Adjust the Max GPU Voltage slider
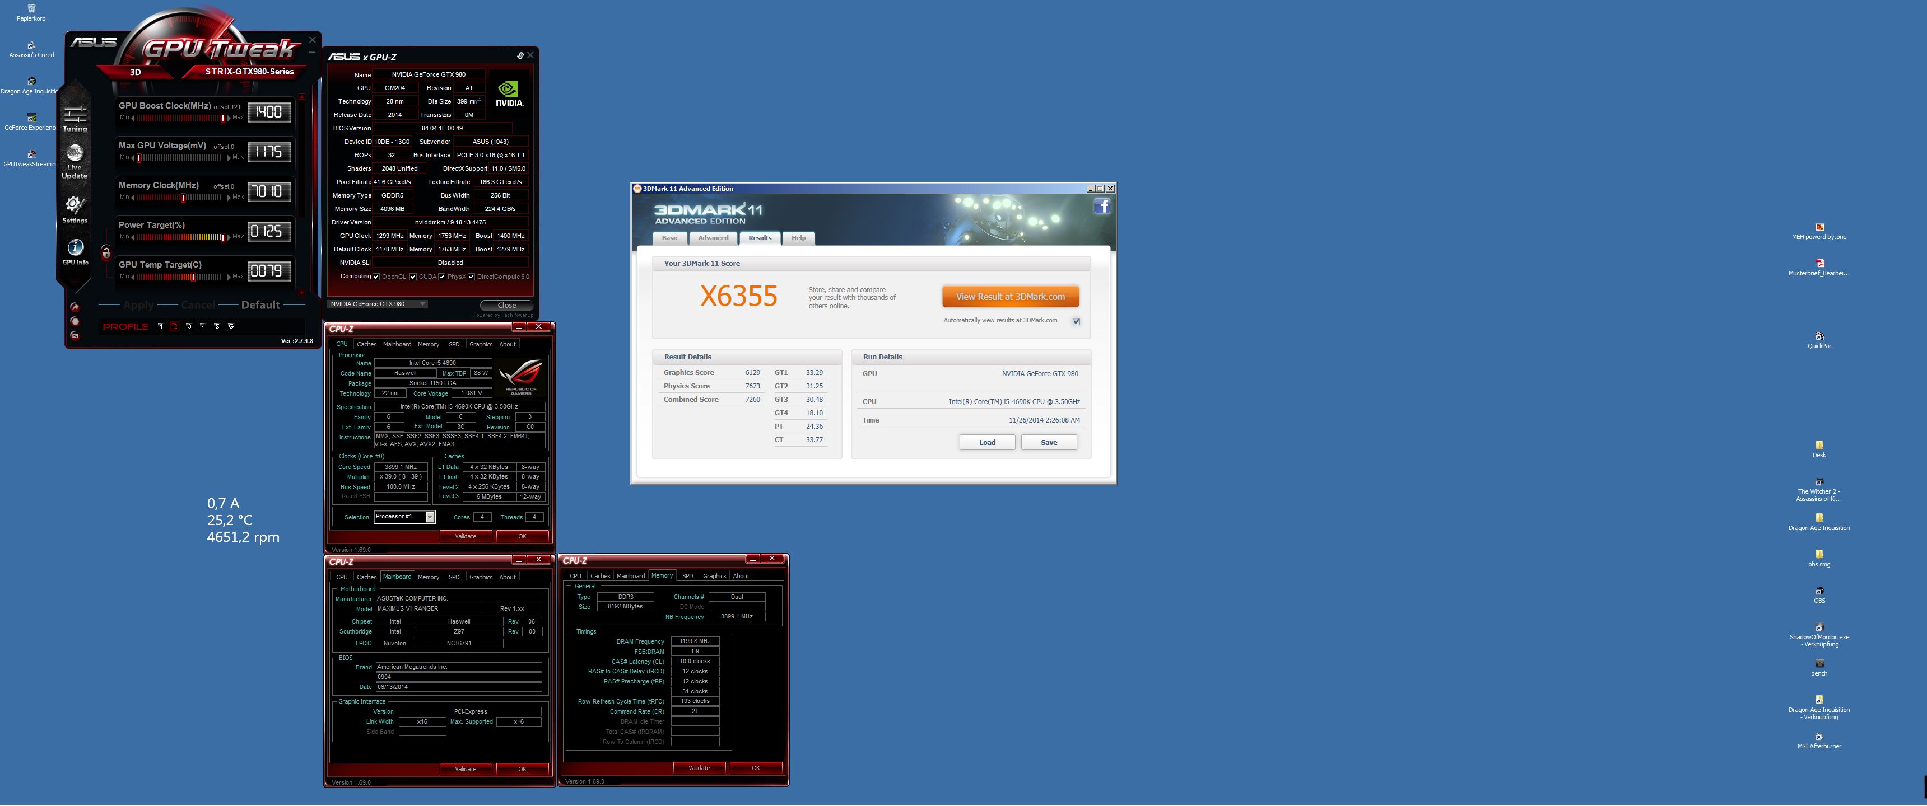 (179, 158)
